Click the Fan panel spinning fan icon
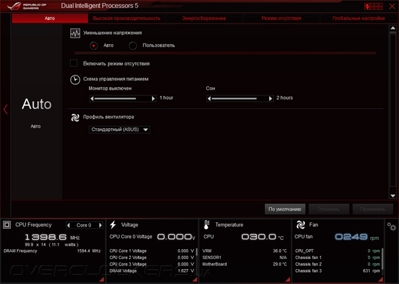The height and width of the screenshot is (284, 399). [300, 225]
